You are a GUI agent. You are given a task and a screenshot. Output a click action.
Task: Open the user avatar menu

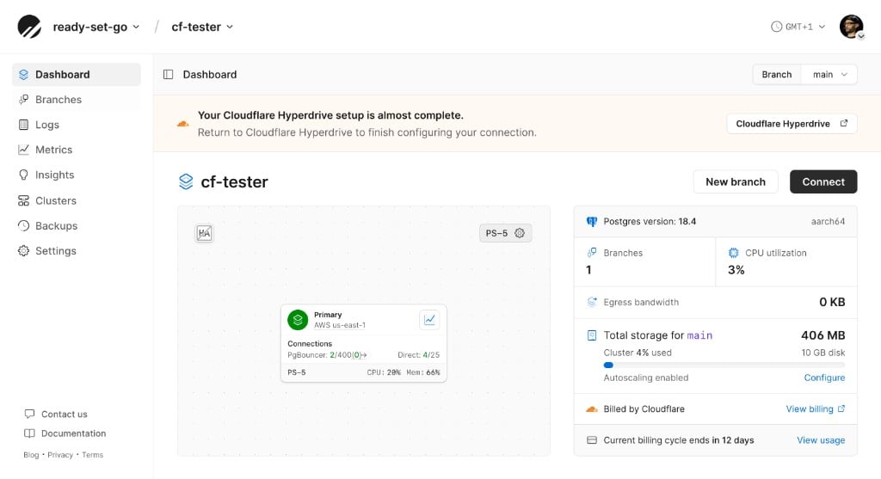pos(852,27)
